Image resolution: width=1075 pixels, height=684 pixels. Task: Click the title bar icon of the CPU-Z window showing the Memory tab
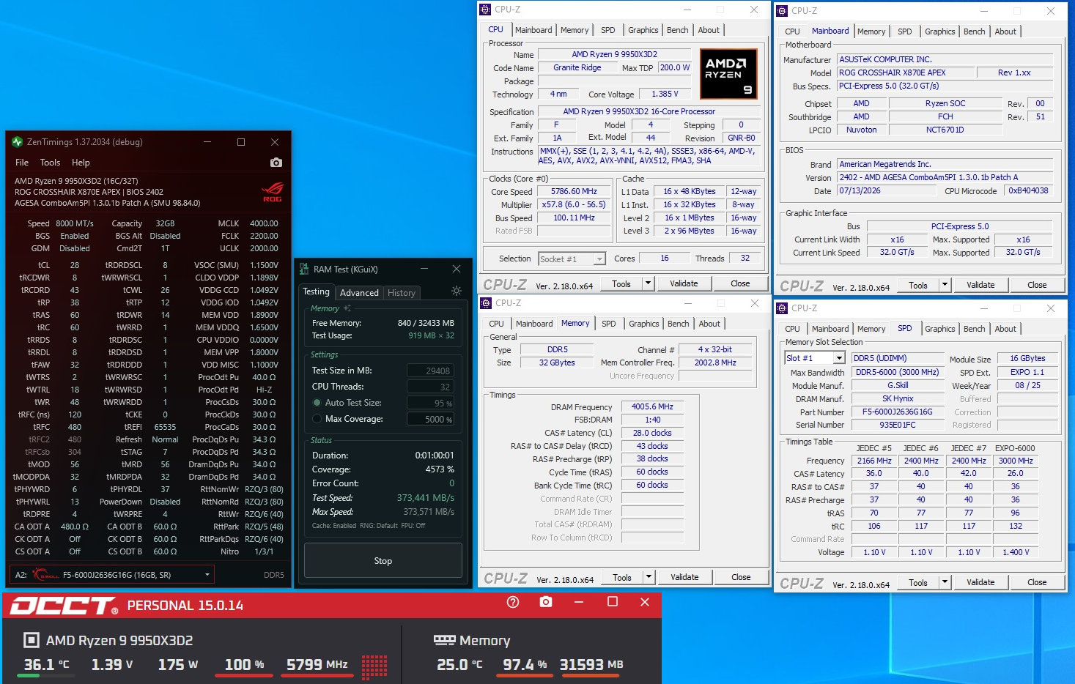click(x=485, y=303)
